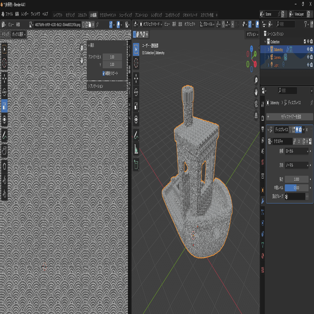Open the Object properties orange square tab
The height and width of the screenshot is (314, 314).
click(263, 190)
